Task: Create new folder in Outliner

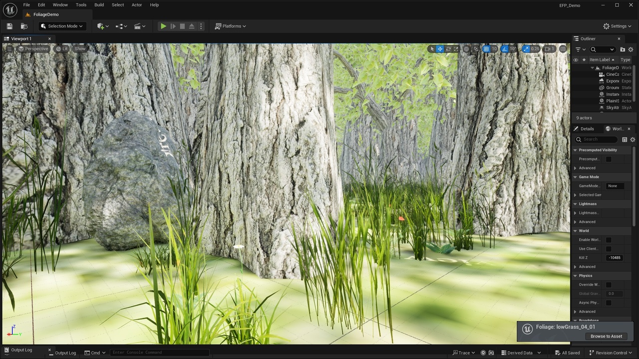Action: coord(623,49)
